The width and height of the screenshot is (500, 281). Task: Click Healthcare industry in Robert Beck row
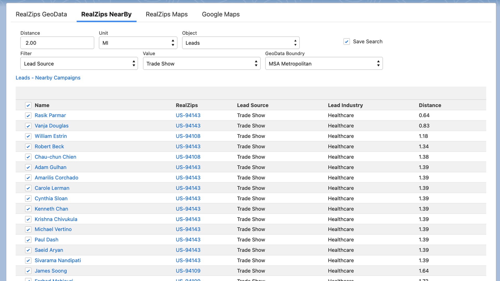click(341, 146)
